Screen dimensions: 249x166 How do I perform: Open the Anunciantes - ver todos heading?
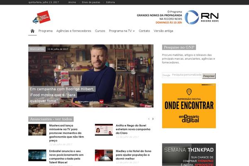[51, 119]
